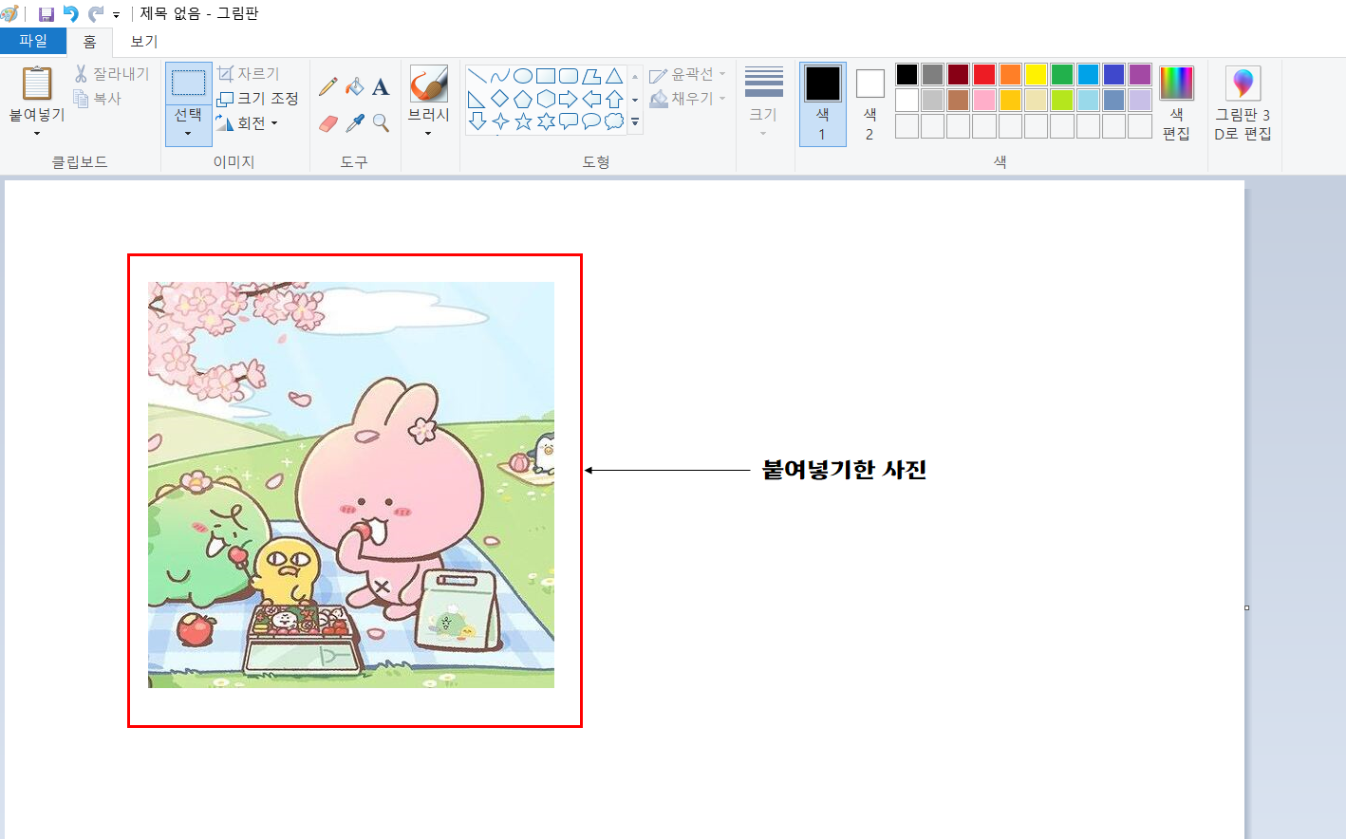
Task: Select the Fill with color bucket tool
Action: [355, 86]
